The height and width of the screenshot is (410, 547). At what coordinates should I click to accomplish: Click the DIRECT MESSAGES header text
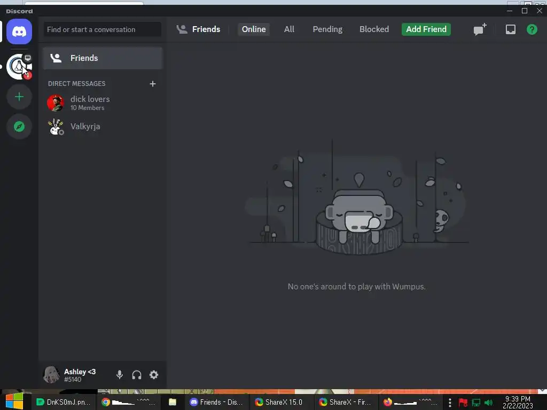click(x=77, y=84)
